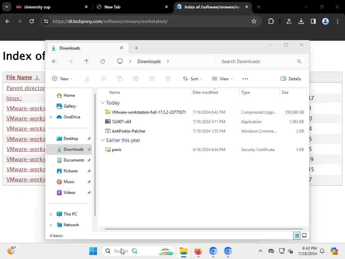Open the linux/ directory link
The image size is (345, 259).
tap(14, 98)
